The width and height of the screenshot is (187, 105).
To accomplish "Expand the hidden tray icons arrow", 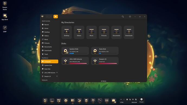I will coord(121,99).
